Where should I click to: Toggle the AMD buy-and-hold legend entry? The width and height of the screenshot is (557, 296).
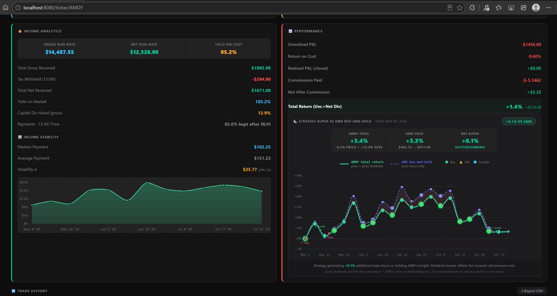pyautogui.click(x=411, y=164)
